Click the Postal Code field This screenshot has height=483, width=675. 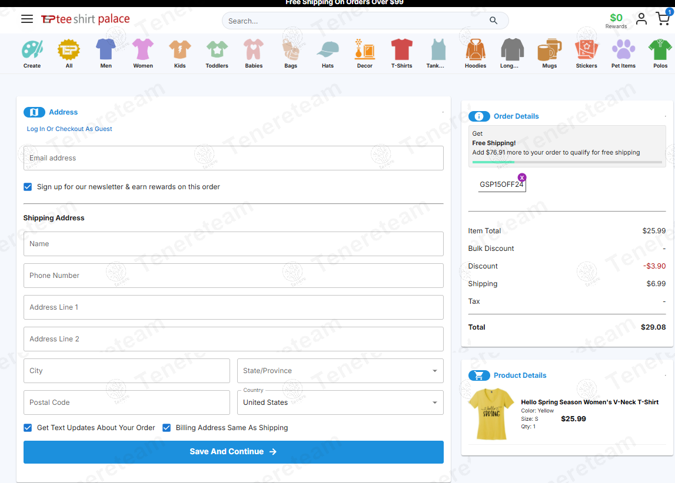pos(127,402)
